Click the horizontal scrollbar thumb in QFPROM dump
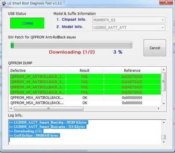Image resolution: width=175 pixels, height=153 pixels. [49, 109]
